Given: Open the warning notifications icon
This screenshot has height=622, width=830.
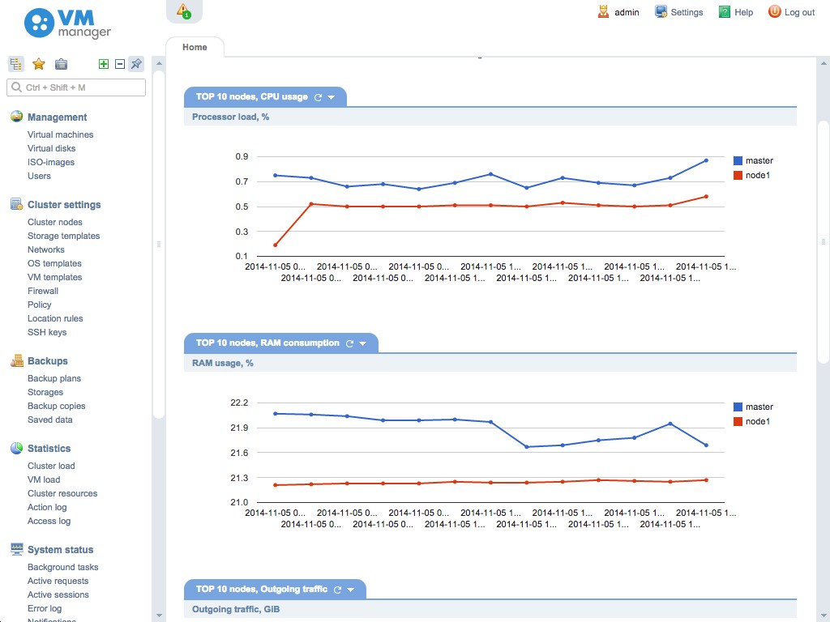Looking at the screenshot, I should [x=184, y=11].
